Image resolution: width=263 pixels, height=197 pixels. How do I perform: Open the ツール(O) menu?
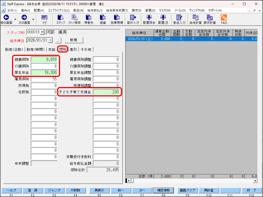(180, 11)
